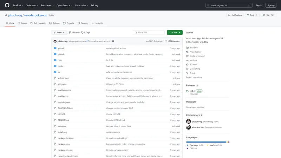Click the src folder icon
Screen dimensions: 281x158
click(55, 72)
